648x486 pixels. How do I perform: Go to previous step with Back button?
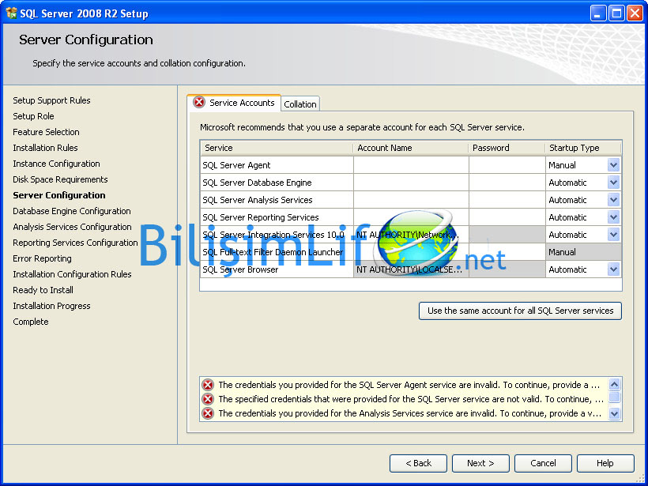418,463
